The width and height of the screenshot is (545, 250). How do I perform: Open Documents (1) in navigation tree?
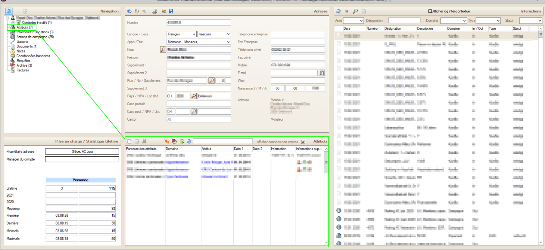click(27, 47)
